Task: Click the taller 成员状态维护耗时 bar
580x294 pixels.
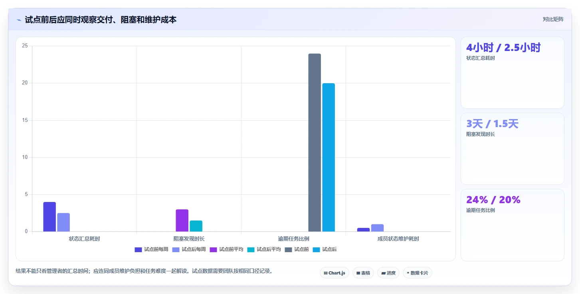Action: tap(377, 228)
